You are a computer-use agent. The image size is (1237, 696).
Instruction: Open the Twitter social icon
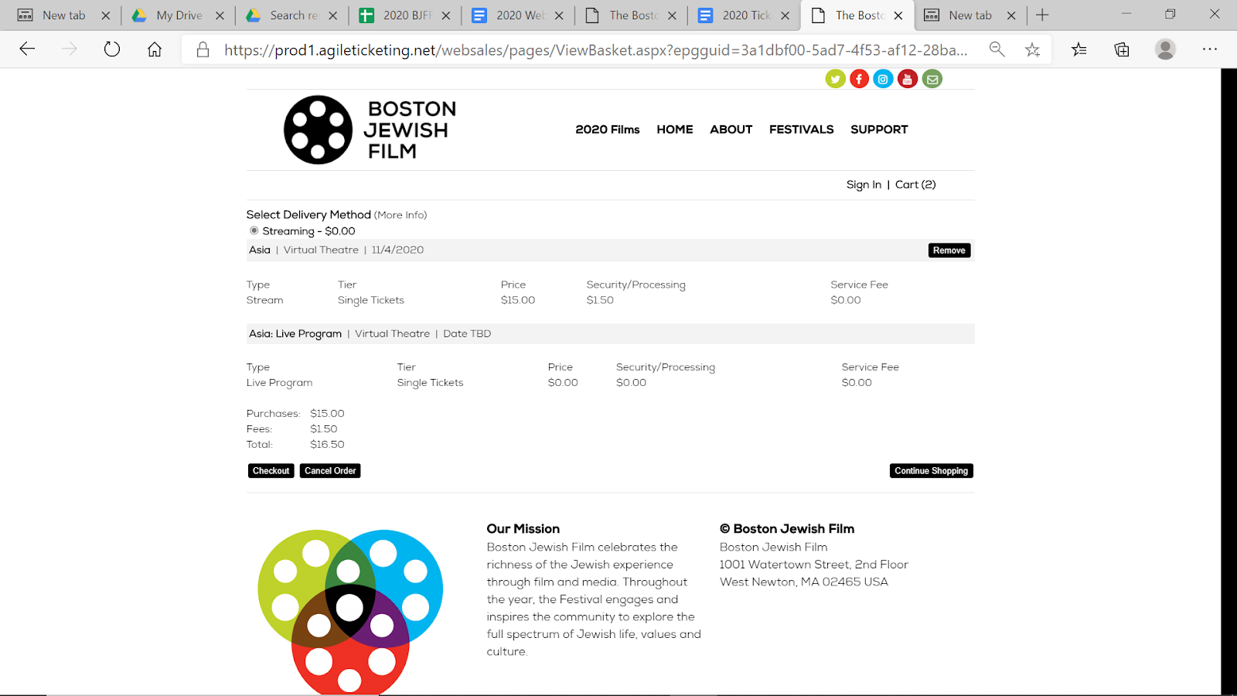pyautogui.click(x=835, y=79)
